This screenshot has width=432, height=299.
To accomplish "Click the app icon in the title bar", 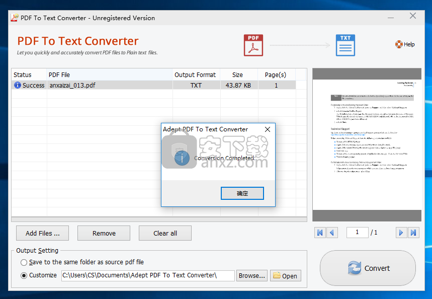I will coord(14,18).
